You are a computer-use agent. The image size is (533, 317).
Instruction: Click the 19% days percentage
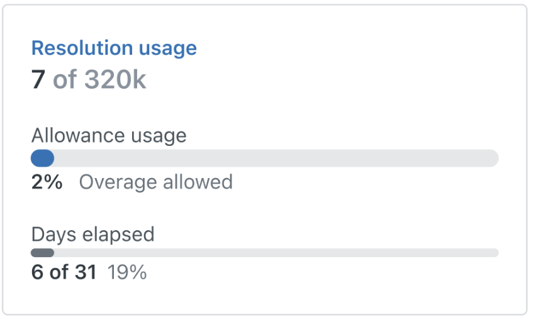coord(127,272)
